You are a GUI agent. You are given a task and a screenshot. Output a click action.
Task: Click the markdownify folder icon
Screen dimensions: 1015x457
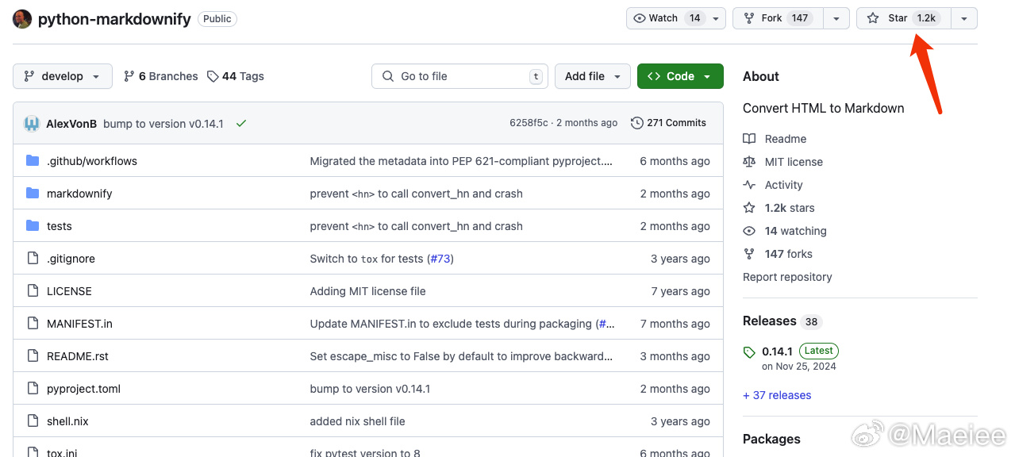coord(33,194)
